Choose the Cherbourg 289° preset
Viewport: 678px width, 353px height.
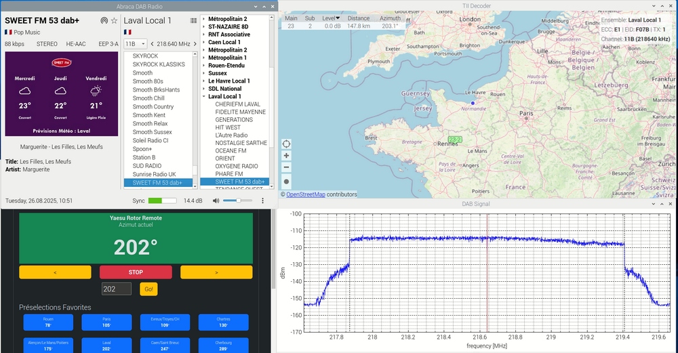(x=223, y=346)
